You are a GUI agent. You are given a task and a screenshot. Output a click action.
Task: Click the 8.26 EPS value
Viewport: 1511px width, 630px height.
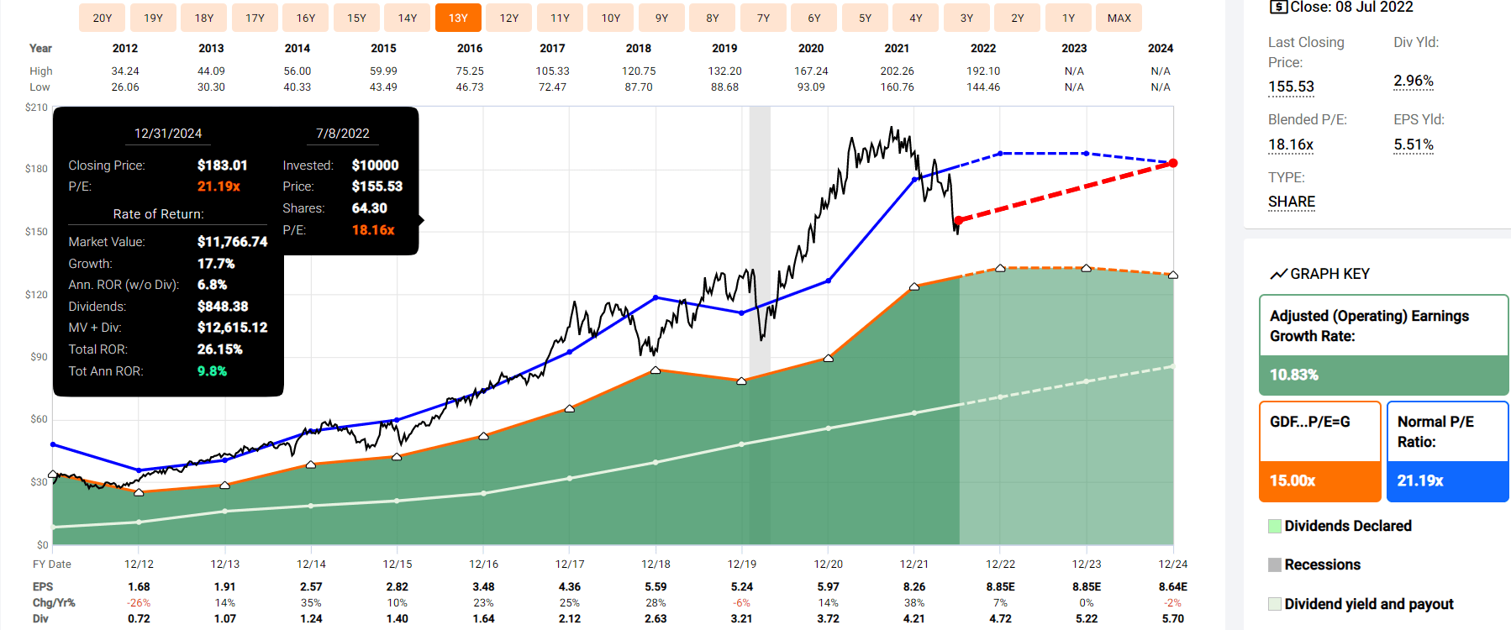coord(914,586)
